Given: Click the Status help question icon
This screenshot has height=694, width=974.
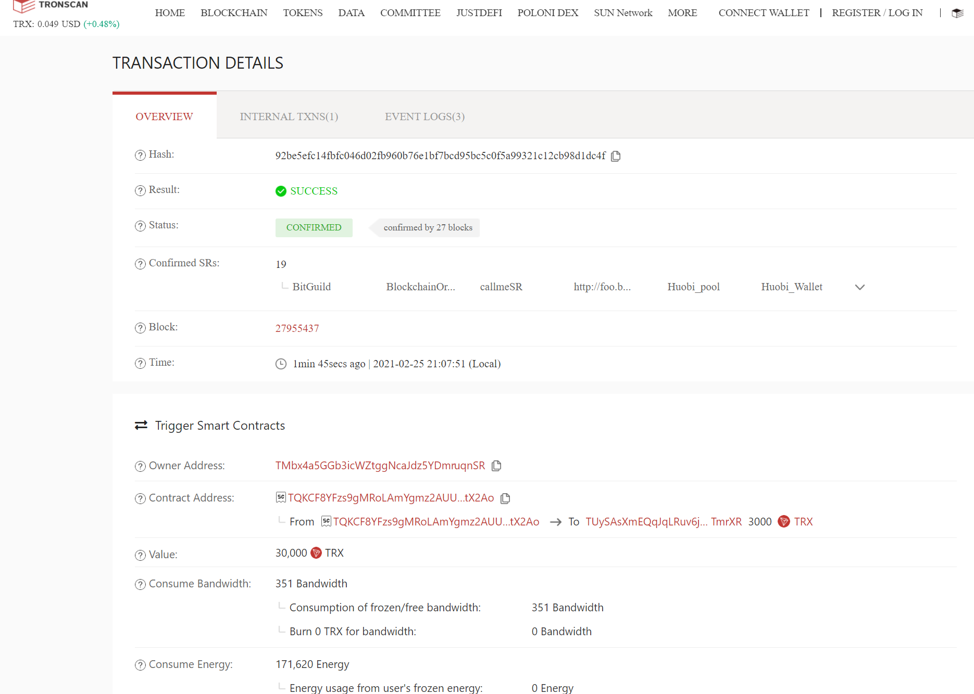Looking at the screenshot, I should click(140, 226).
